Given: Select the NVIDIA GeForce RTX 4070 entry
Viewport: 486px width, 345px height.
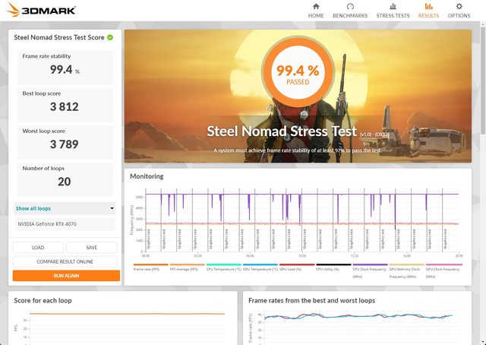Looking at the screenshot, I should 65,224.
